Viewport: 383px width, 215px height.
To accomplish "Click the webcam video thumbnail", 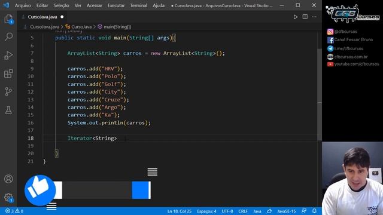I will tap(352, 178).
